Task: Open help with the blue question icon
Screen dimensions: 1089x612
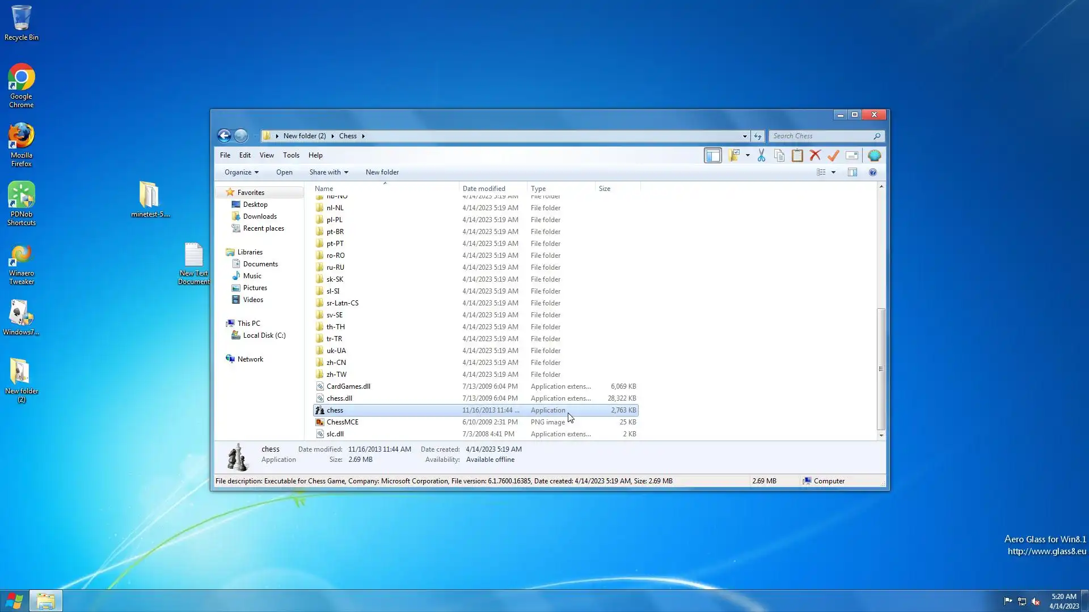Action: [x=873, y=172]
